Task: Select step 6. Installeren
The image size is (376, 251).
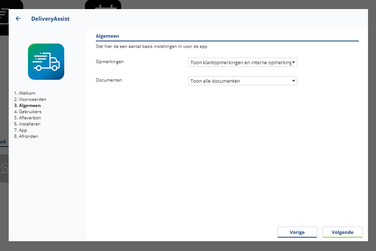Action: pos(27,124)
